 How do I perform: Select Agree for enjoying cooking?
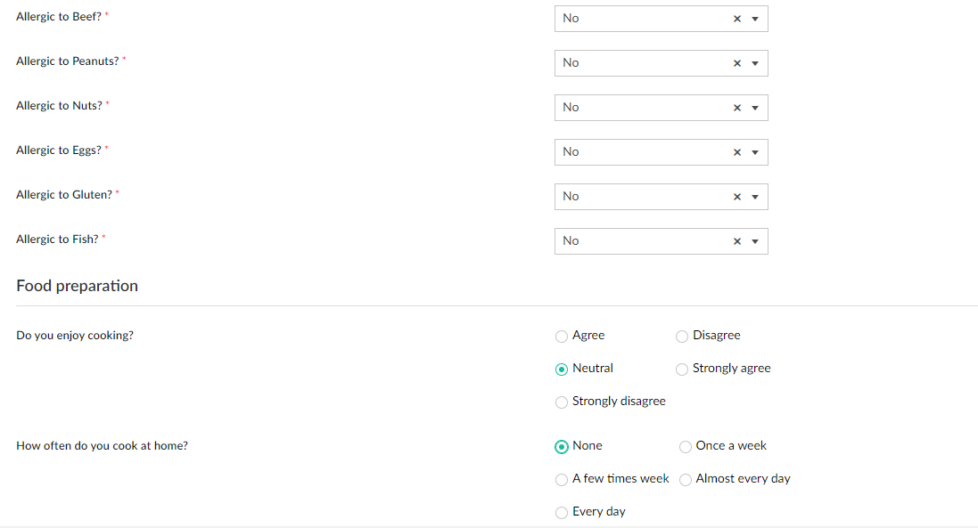coord(562,337)
